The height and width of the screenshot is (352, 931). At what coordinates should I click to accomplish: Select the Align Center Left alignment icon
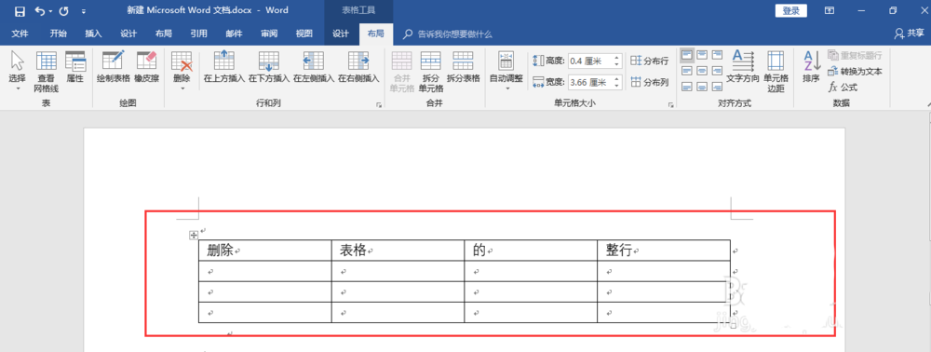tap(687, 71)
